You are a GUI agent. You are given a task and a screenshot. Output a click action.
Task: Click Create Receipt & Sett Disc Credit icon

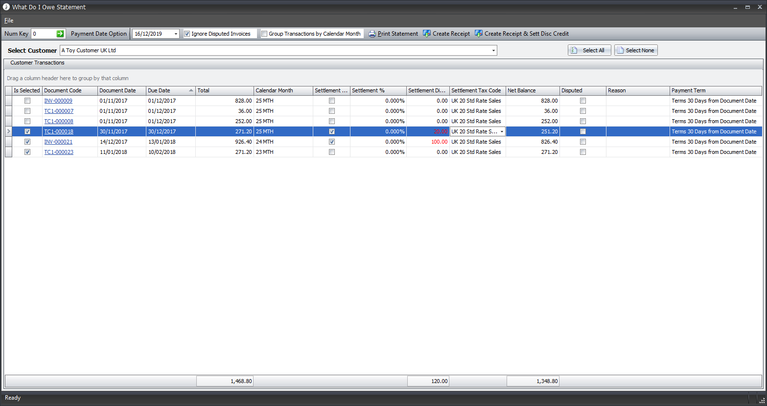[479, 34]
